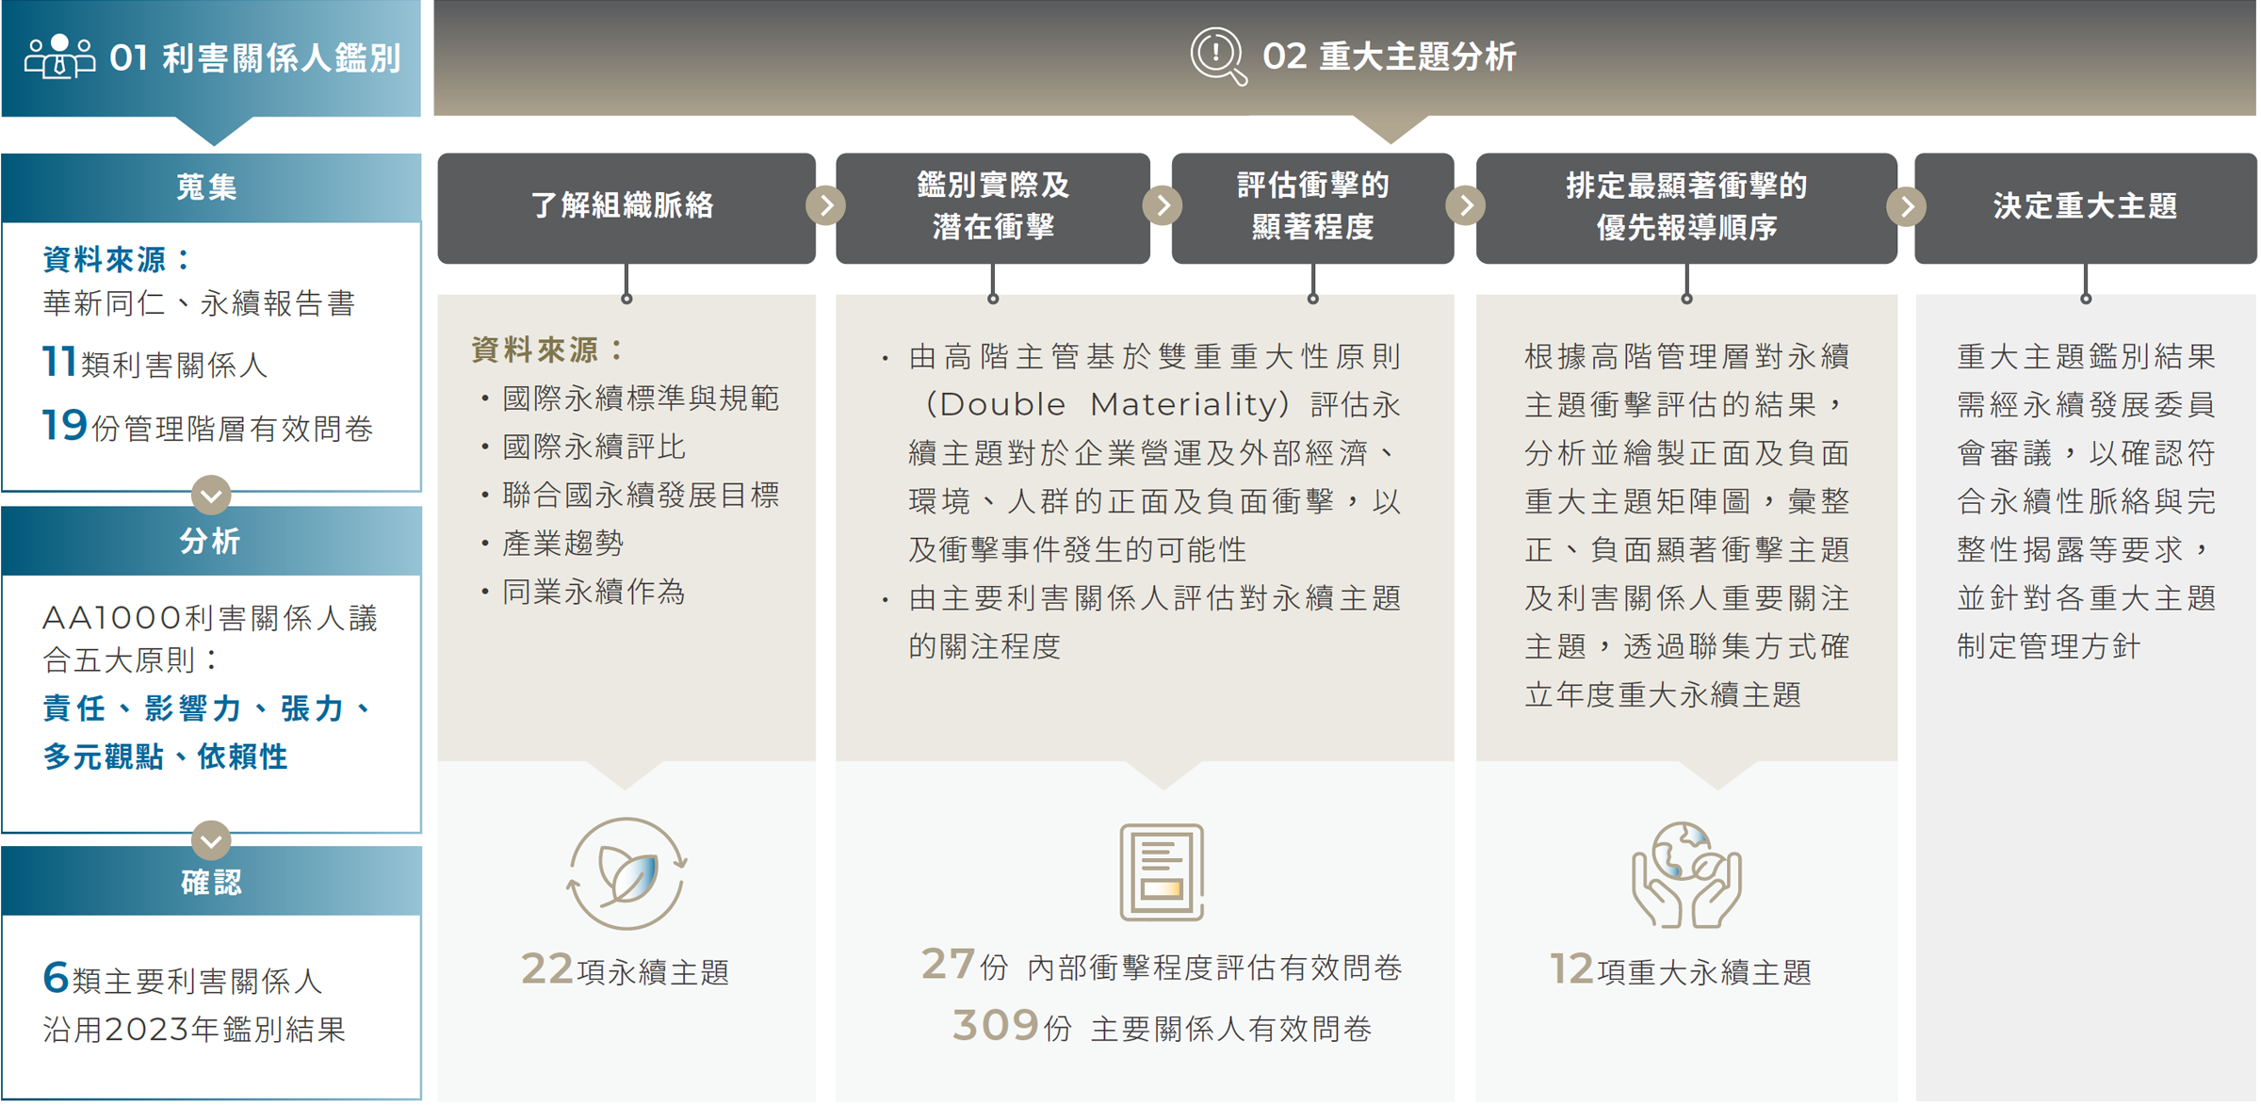This screenshot has height=1106, width=2261.
Task: Click 重大主題鑑別結果 paragraph start
Action: (2086, 357)
